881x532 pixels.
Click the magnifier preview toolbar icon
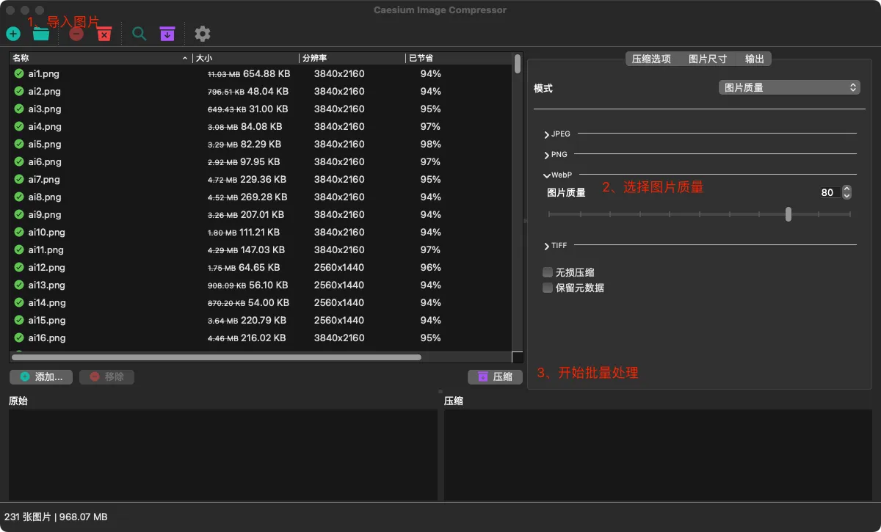pos(139,34)
